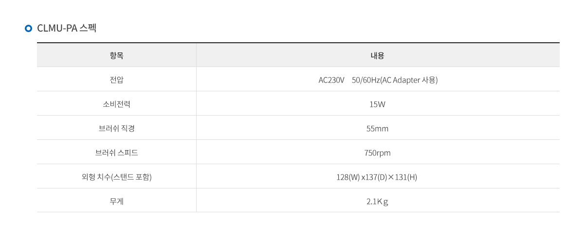Viewport: 584px width, 238px height.
Task: Click the 항목 column header
Action: 117,55
